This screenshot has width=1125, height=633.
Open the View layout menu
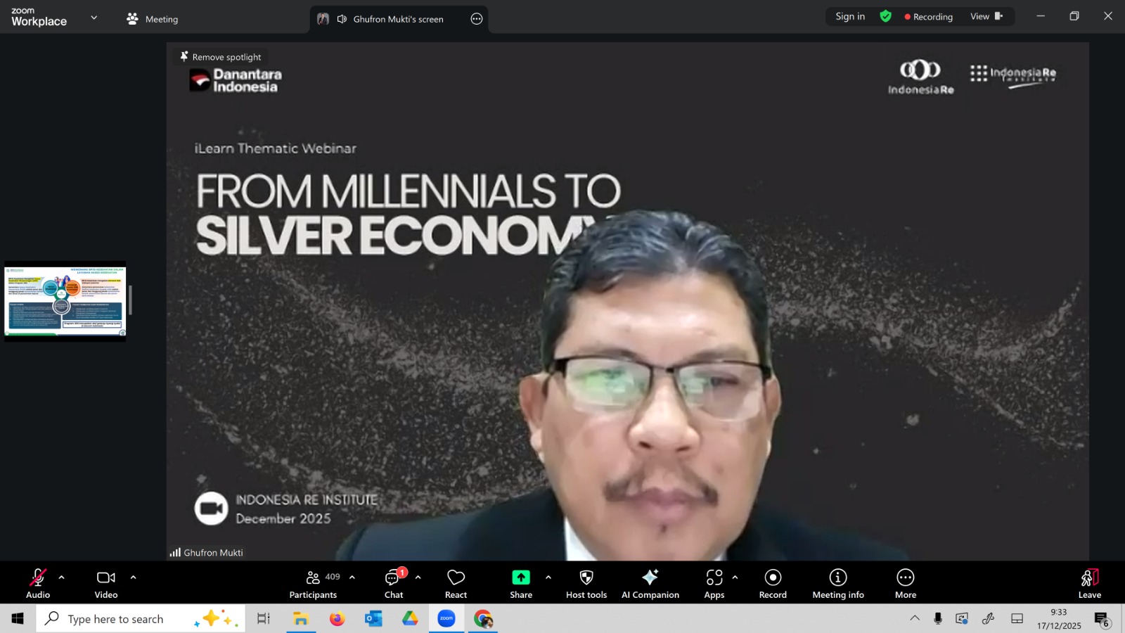[986, 16]
